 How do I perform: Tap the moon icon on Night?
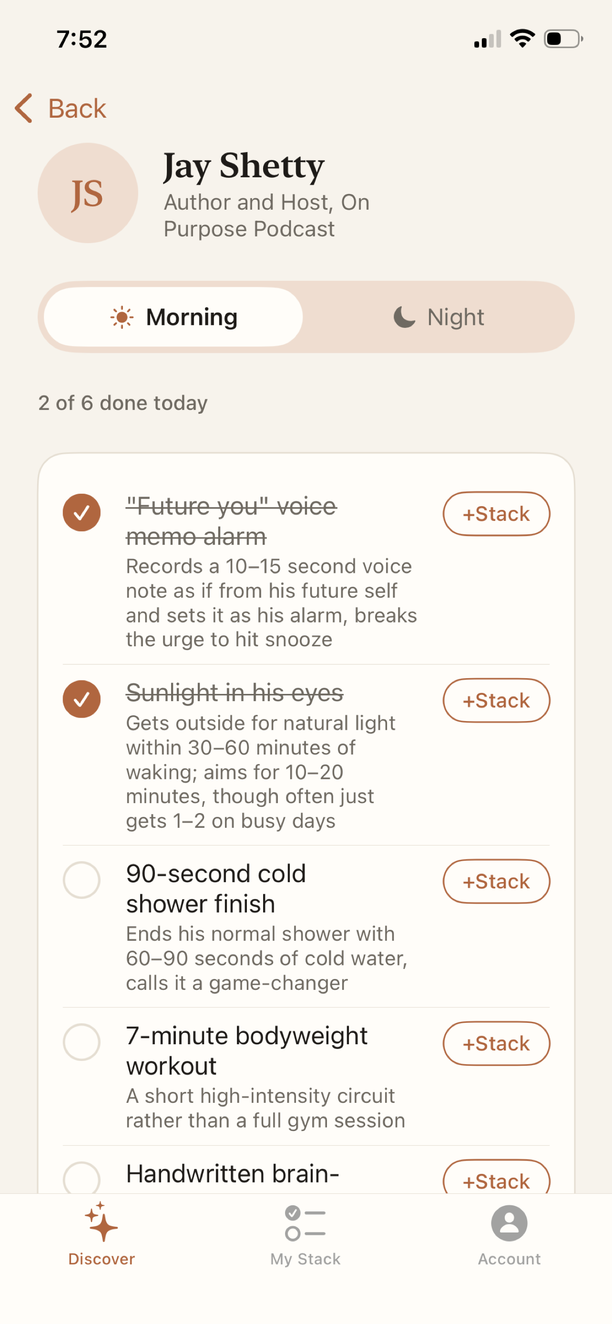[x=404, y=317]
